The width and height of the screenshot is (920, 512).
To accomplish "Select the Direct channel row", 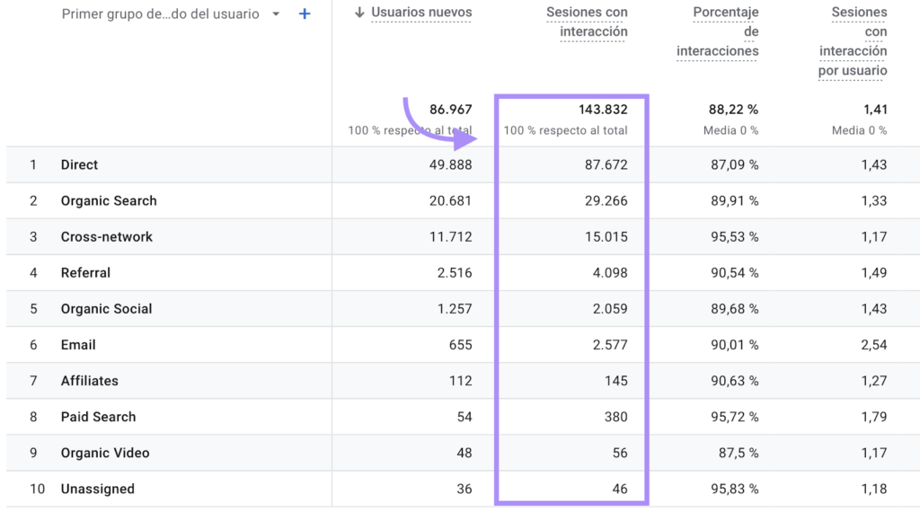I will (x=80, y=165).
